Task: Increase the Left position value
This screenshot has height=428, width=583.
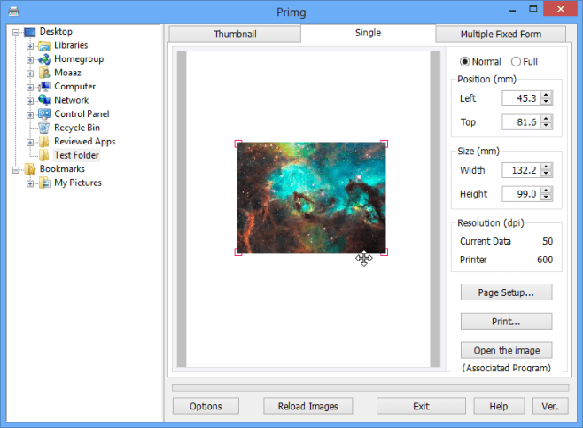Action: click(546, 95)
